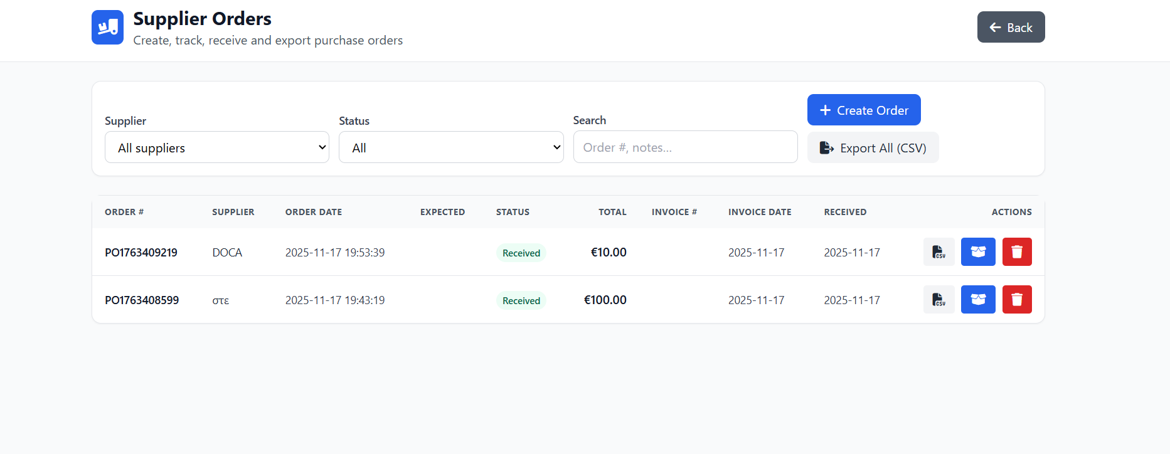The image size is (1170, 454).
Task: Delete order PO1763409219 with trash icon
Action: click(1017, 252)
